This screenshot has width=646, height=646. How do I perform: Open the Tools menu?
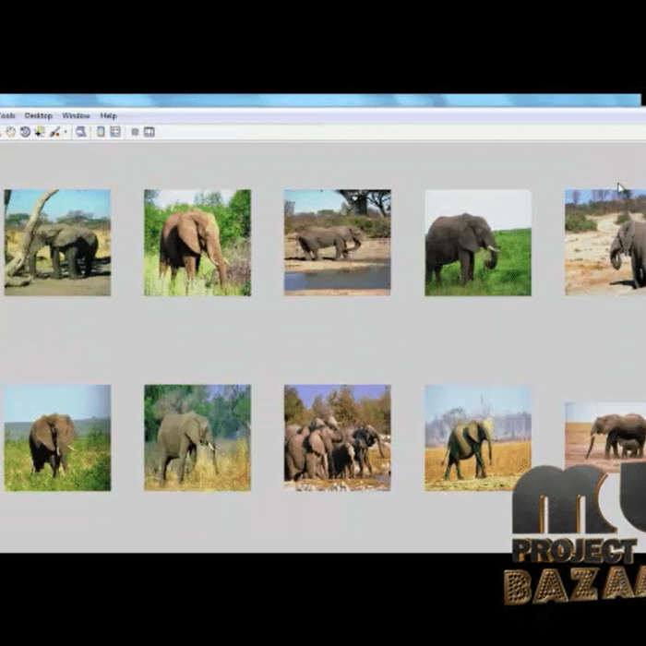tap(7, 115)
